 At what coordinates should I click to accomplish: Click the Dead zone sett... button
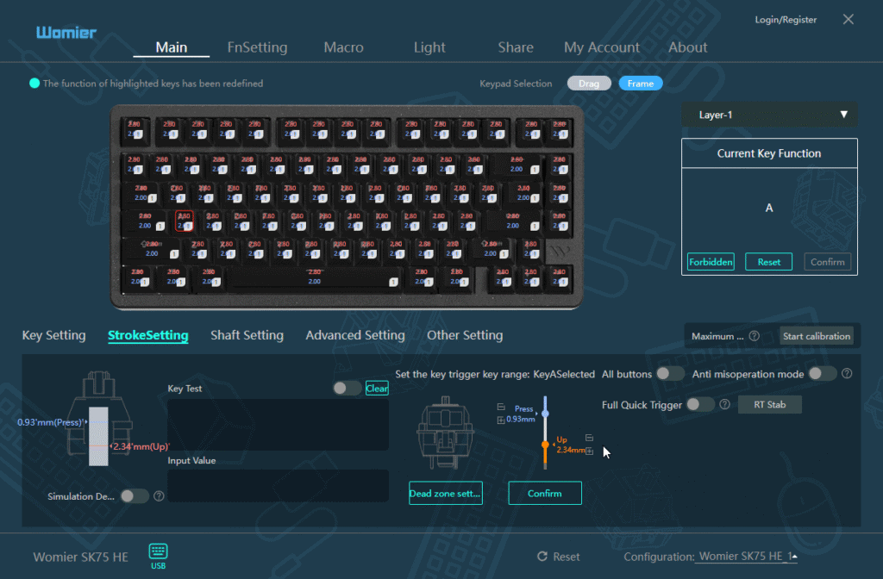coord(446,493)
